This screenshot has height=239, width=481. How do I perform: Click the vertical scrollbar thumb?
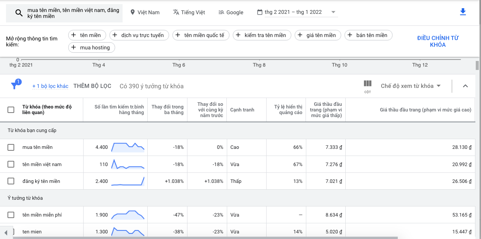pyautogui.click(x=477, y=66)
